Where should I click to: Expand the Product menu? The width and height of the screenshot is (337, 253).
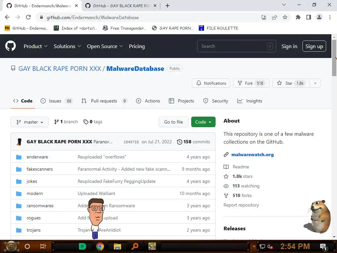36,46
